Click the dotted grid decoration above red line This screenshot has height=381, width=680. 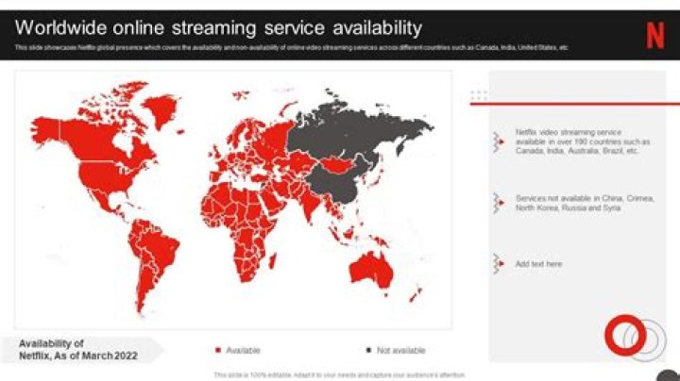click(479, 94)
